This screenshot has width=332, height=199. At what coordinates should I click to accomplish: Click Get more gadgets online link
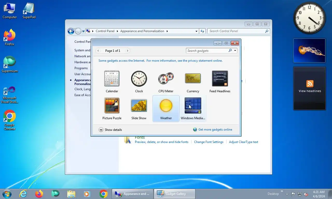(x=215, y=130)
